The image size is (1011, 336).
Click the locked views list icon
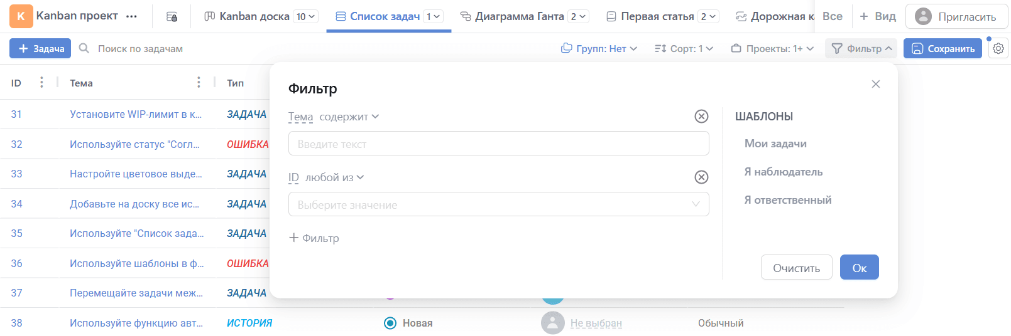[172, 17]
